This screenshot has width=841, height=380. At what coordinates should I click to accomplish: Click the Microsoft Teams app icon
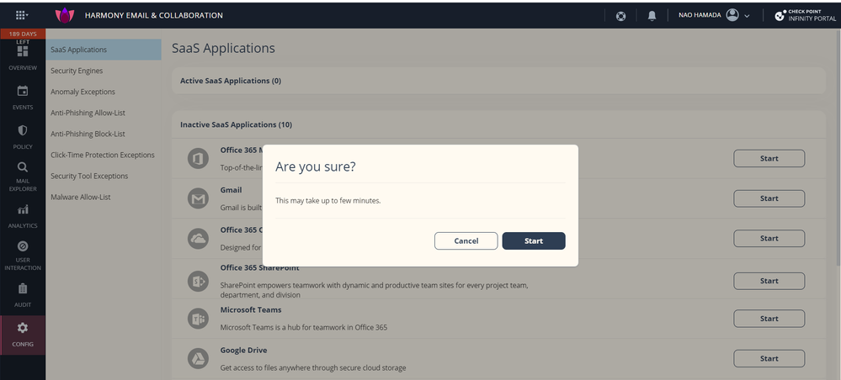point(198,319)
